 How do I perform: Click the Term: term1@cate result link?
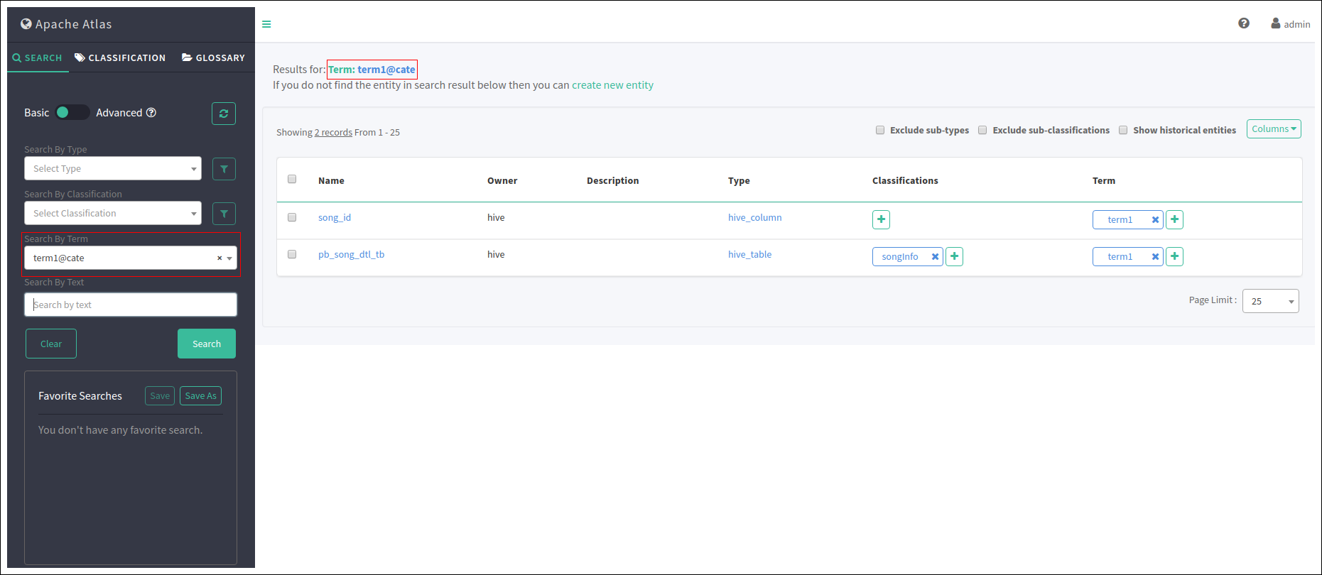point(372,70)
